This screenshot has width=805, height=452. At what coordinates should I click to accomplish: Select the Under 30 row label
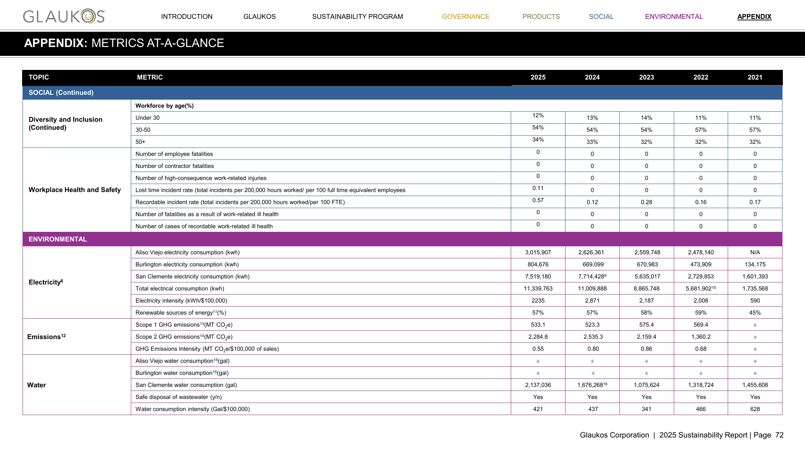click(148, 118)
